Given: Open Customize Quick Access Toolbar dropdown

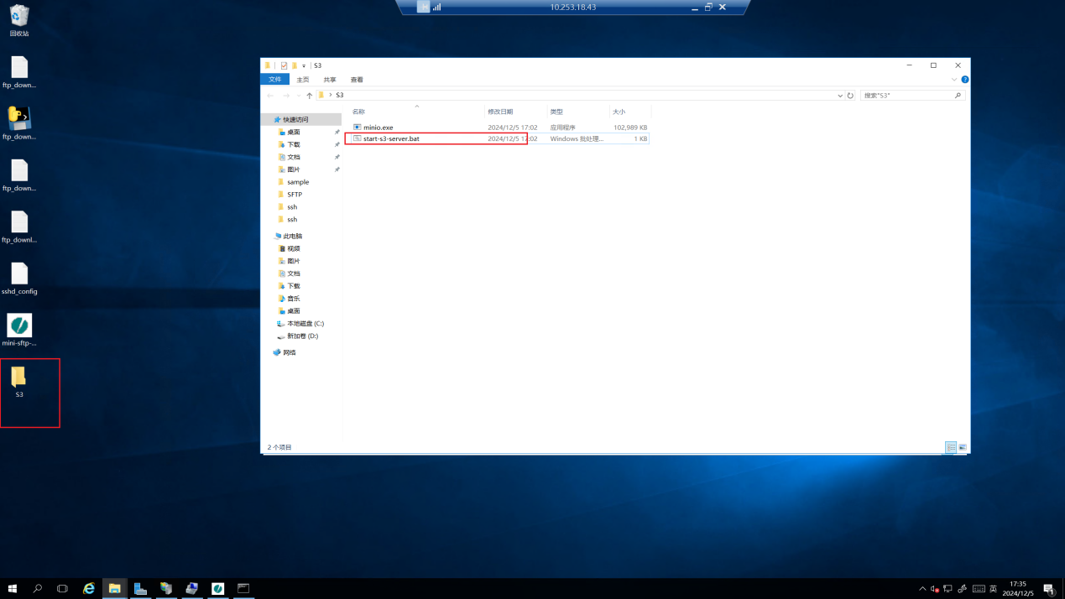Looking at the screenshot, I should pyautogui.click(x=304, y=65).
